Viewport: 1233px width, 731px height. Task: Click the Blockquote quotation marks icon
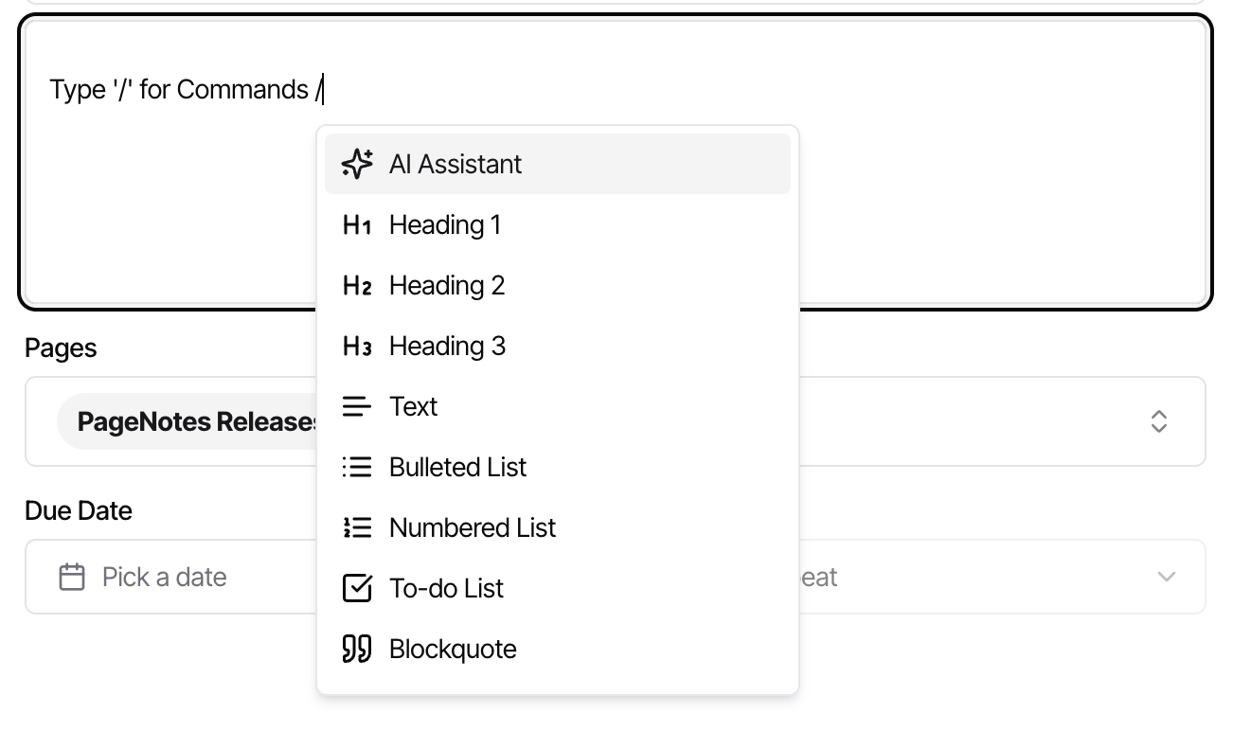[x=357, y=650]
